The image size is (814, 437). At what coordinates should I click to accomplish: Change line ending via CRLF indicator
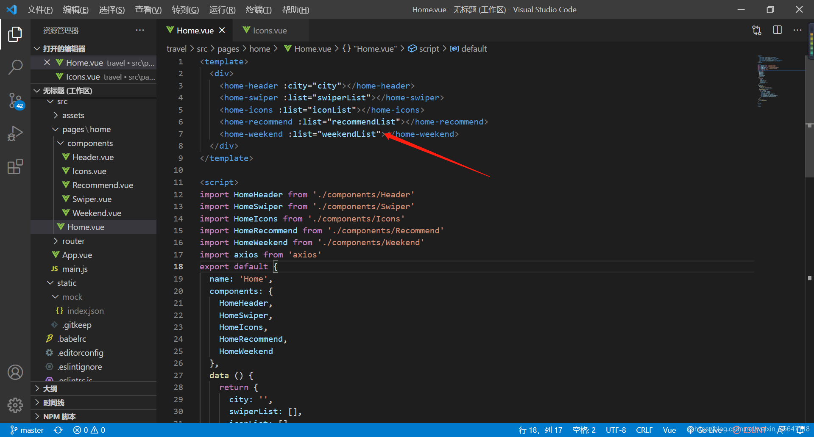tap(644, 430)
